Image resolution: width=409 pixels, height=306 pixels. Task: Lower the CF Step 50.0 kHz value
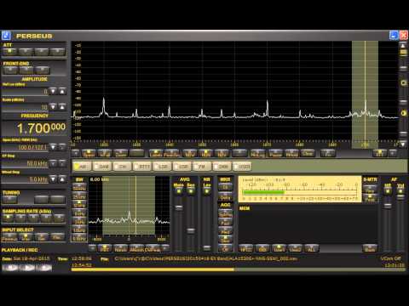pyautogui.click(x=53, y=163)
